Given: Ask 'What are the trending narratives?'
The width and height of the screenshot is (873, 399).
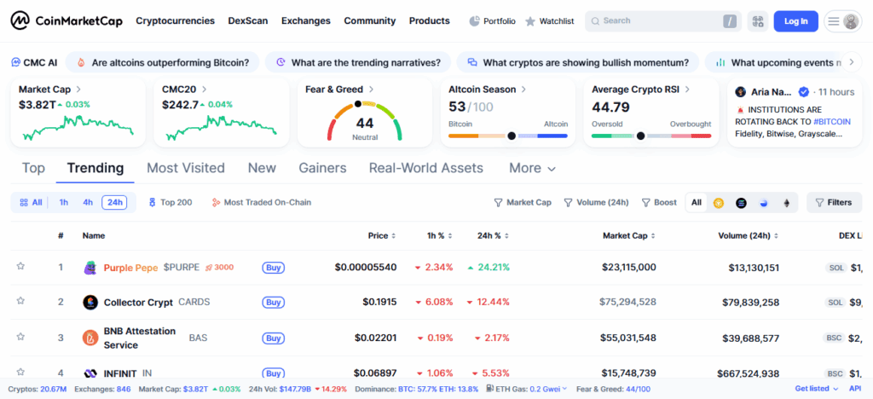Looking at the screenshot, I should click(x=358, y=62).
